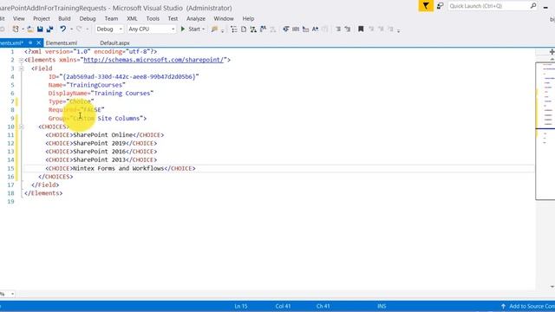Click the split editor plus icon above the scrollbar
555x312 pixels.
[x=552, y=52]
